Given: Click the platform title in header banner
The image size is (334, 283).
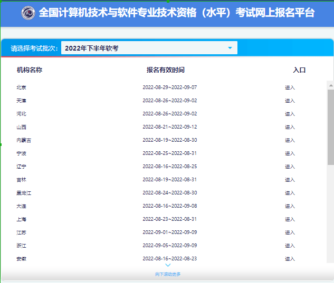Looking at the screenshot, I should point(177,13).
